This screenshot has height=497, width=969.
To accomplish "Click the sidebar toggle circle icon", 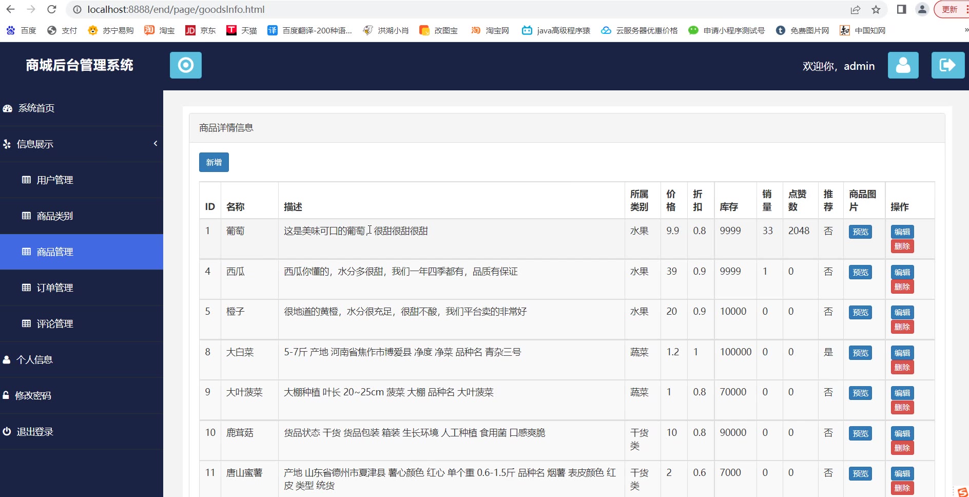I will [x=185, y=65].
